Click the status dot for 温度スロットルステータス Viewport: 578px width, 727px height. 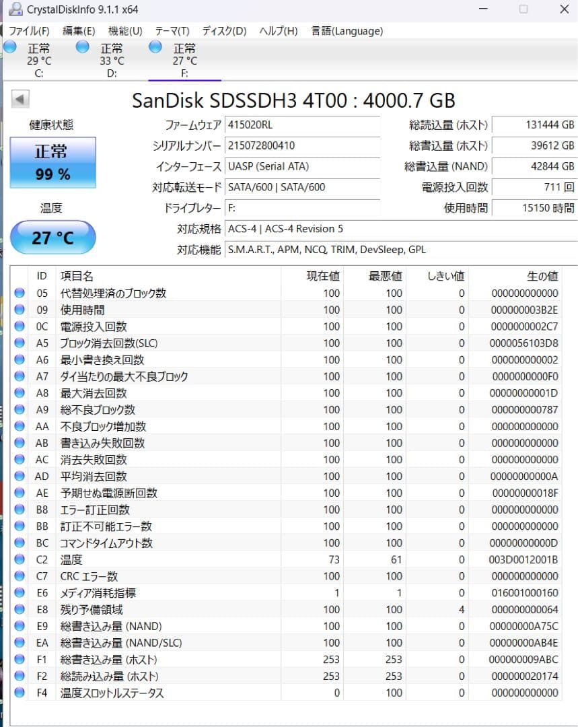click(x=20, y=693)
